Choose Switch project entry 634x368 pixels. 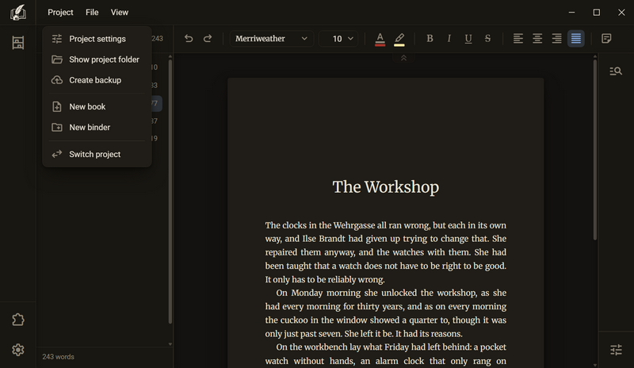coord(97,154)
